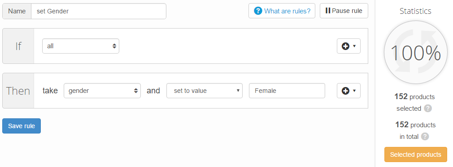
Task: Click the 'Female' value input field
Action: [287, 91]
